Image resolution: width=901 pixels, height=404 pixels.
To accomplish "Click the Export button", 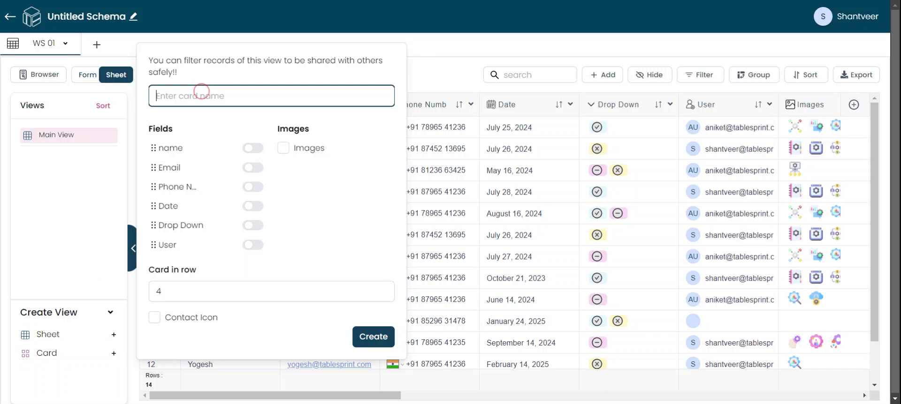I will click(x=856, y=75).
